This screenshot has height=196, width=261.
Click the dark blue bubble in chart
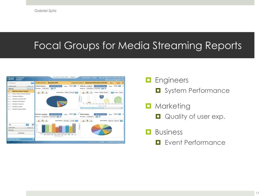click(101, 96)
